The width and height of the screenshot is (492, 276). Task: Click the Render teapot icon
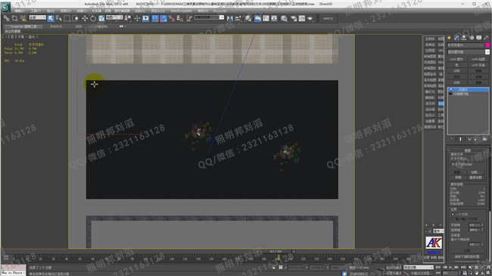pos(310,18)
